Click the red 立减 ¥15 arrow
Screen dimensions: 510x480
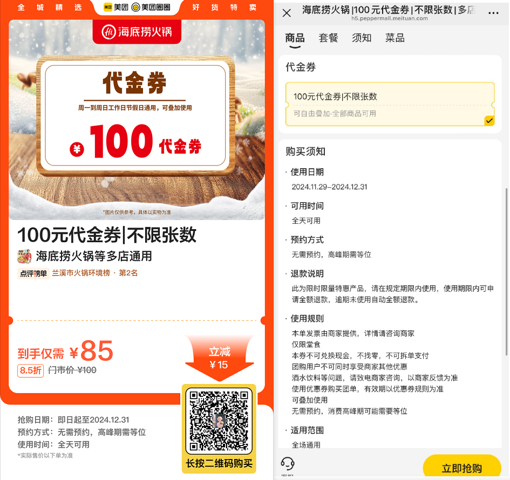pyautogui.click(x=220, y=358)
